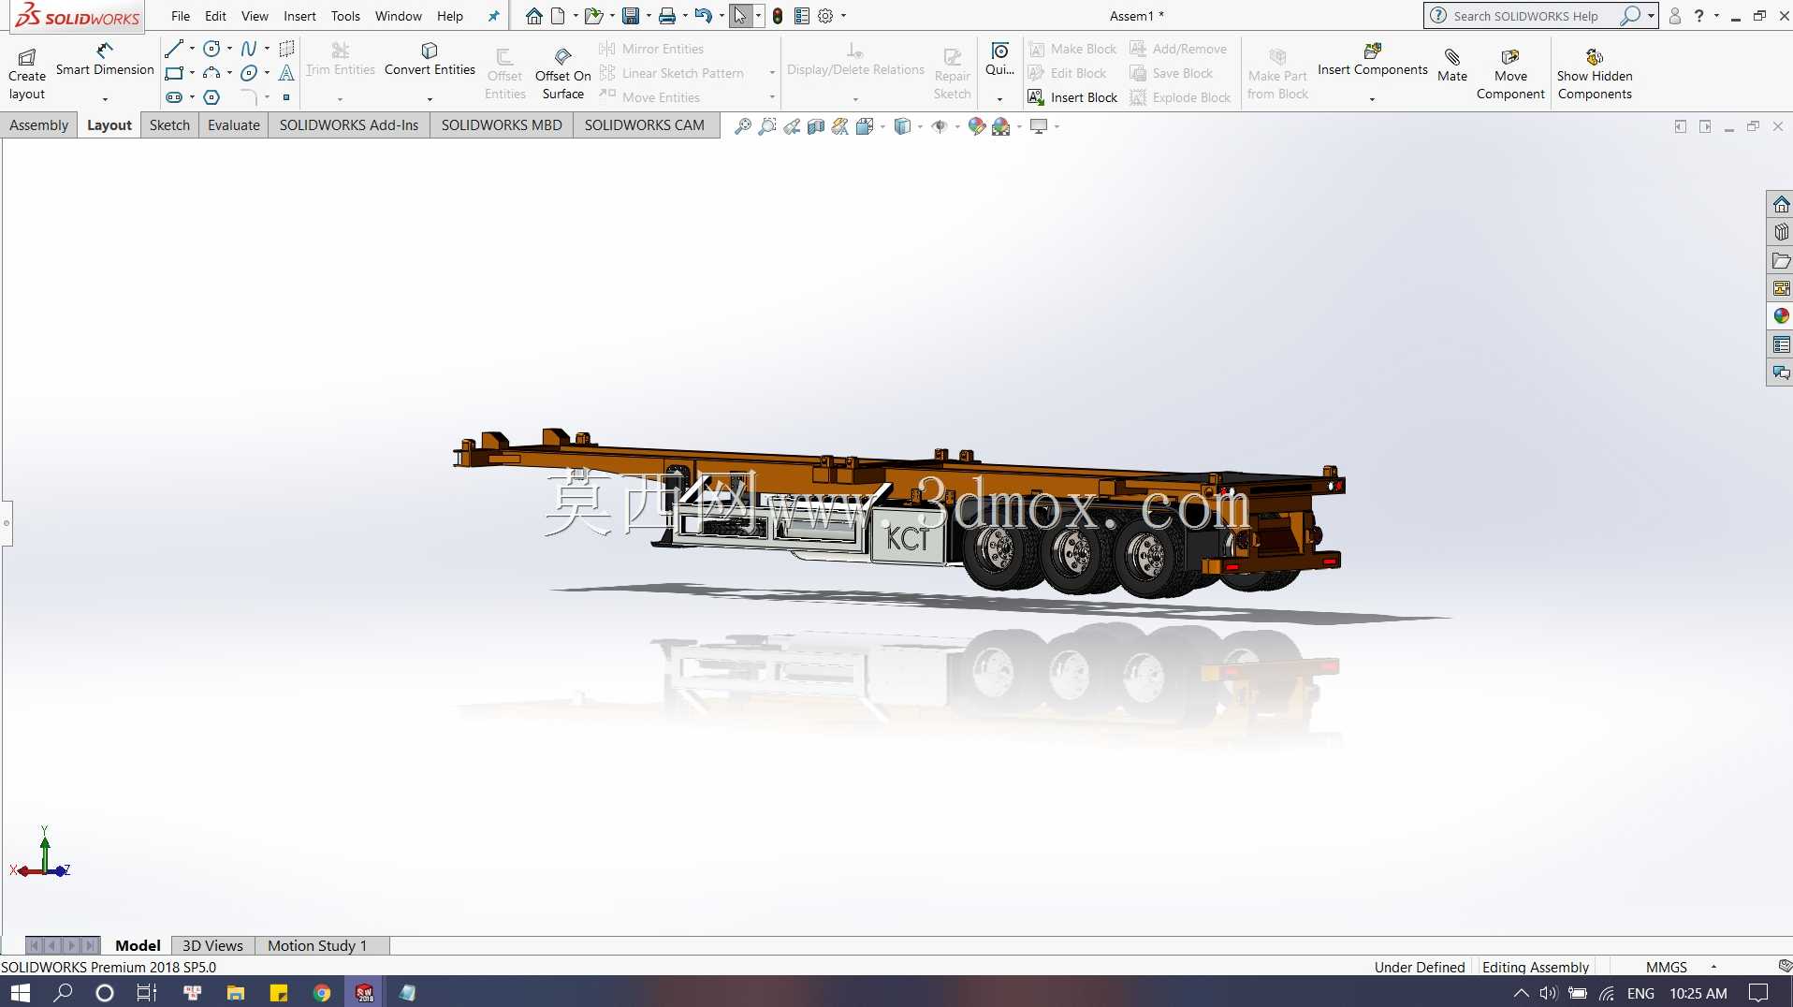Click the Section View icon
The image size is (1793, 1007).
pos(816,126)
